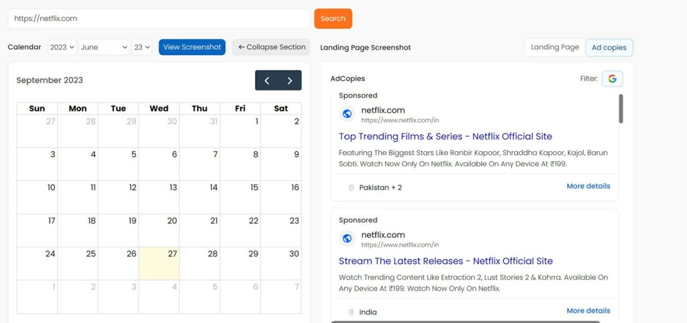The height and width of the screenshot is (323, 687).
Task: Click location pin next to Pakistan + 2
Action: [x=351, y=187]
